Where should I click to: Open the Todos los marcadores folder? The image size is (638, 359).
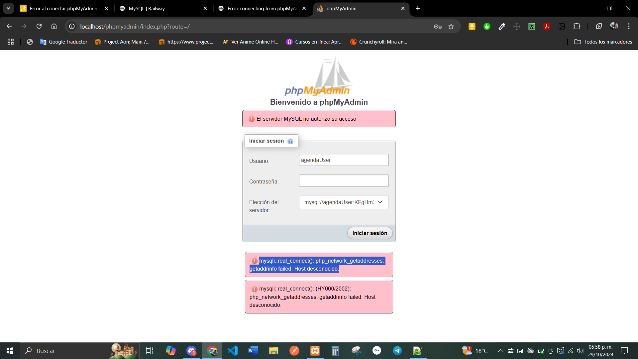(603, 42)
